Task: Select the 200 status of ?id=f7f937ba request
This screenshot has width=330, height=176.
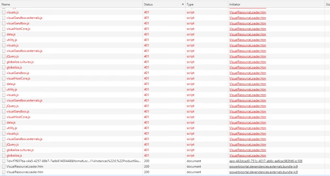Action: coord(147,161)
